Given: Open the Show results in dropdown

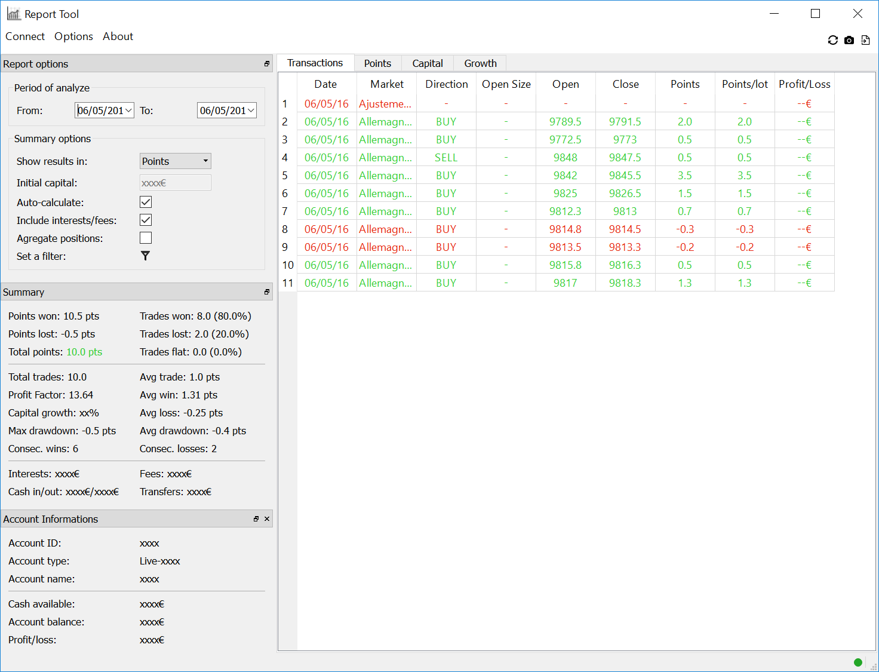Looking at the screenshot, I should pos(175,161).
